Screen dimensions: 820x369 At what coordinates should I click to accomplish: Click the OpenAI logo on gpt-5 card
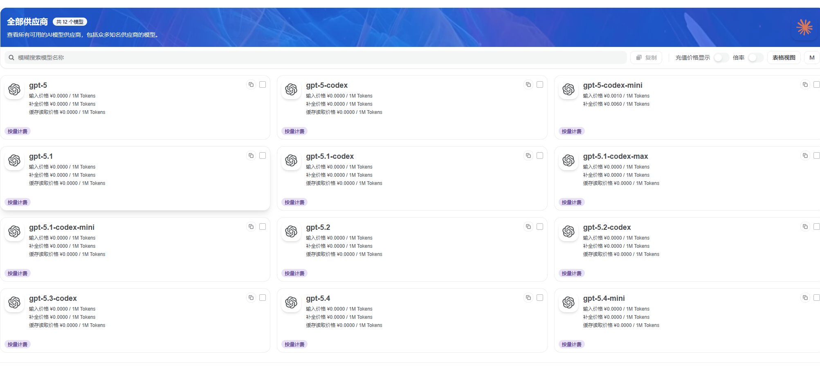click(14, 89)
